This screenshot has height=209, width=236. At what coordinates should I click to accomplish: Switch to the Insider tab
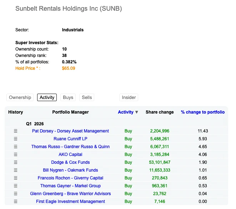click(129, 98)
